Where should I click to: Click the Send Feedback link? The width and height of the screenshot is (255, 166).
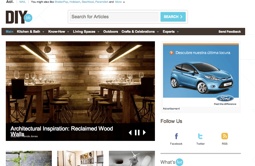point(229,32)
